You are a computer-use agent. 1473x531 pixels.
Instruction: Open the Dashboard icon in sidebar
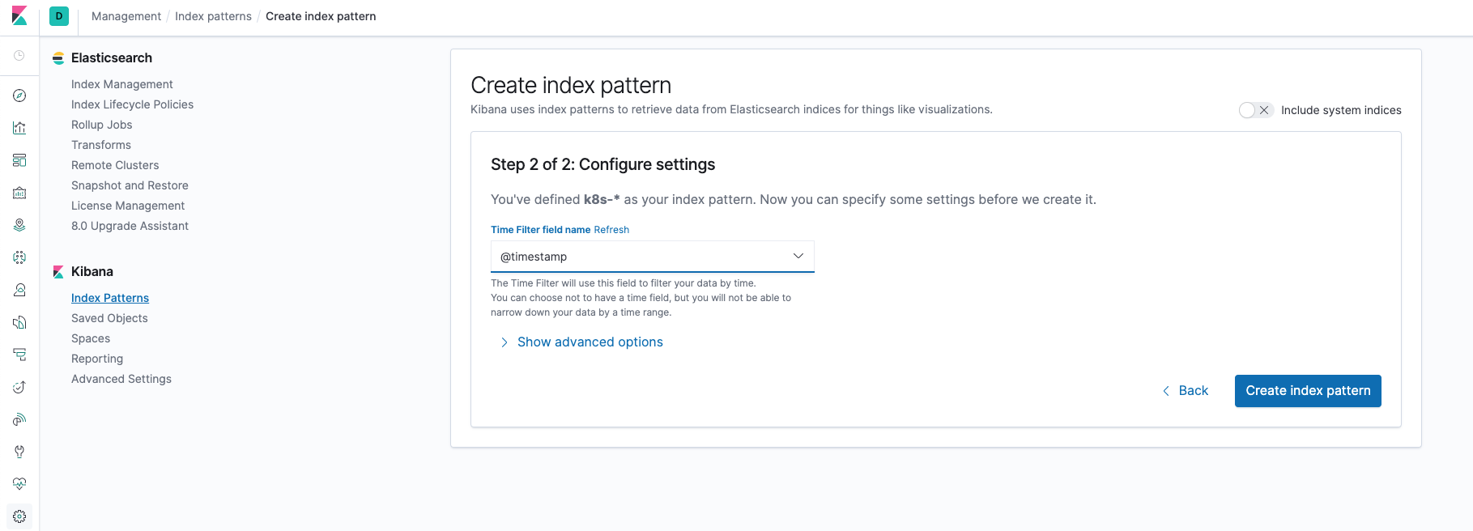pyautogui.click(x=19, y=160)
